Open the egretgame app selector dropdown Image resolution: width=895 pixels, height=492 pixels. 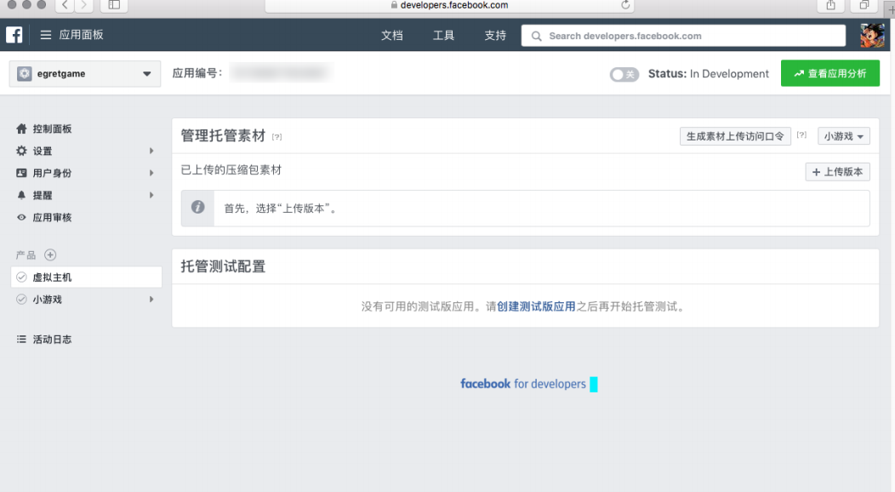pos(84,74)
